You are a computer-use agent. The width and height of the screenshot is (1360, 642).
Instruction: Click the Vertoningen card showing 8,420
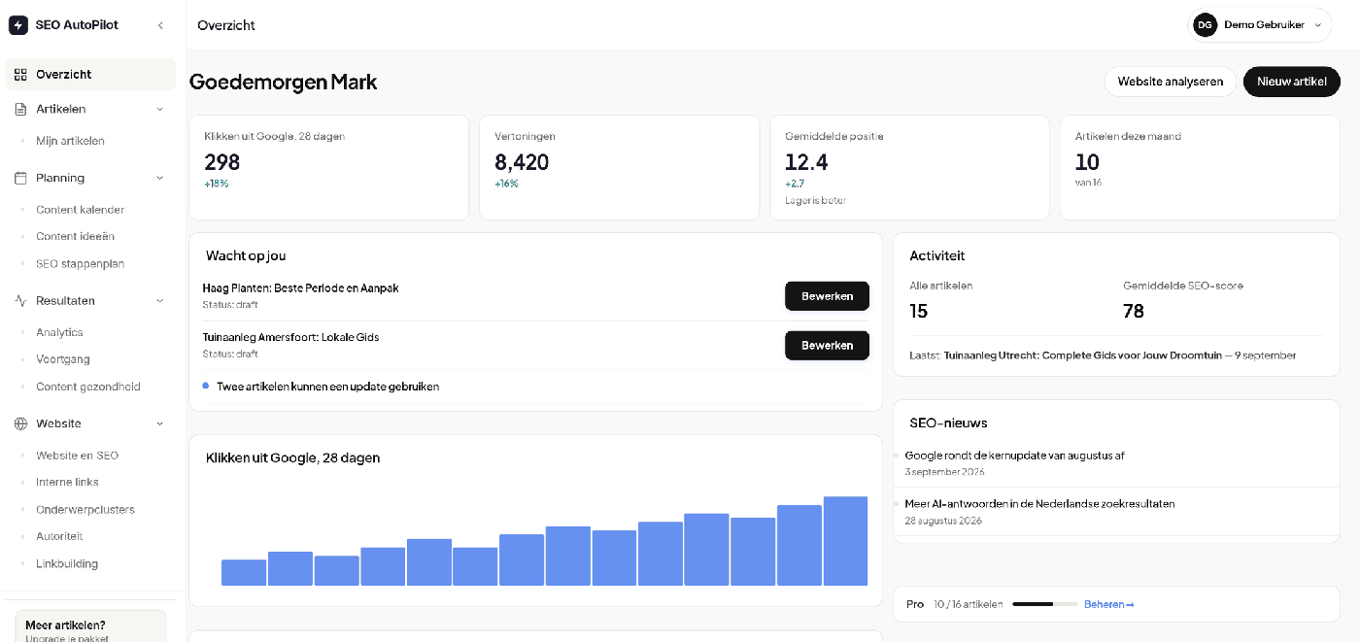coord(619,168)
